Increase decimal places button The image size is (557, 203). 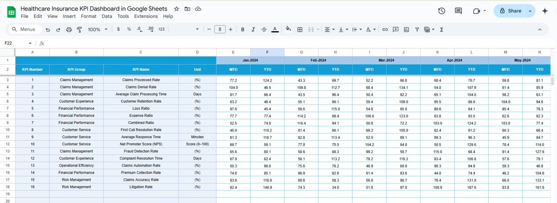click(151, 29)
